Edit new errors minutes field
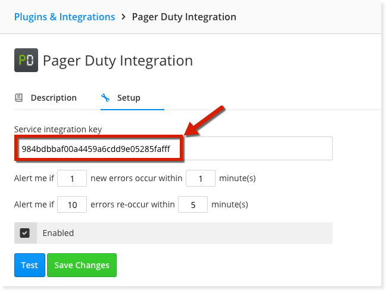This screenshot has height=292, width=387. pos(201,178)
